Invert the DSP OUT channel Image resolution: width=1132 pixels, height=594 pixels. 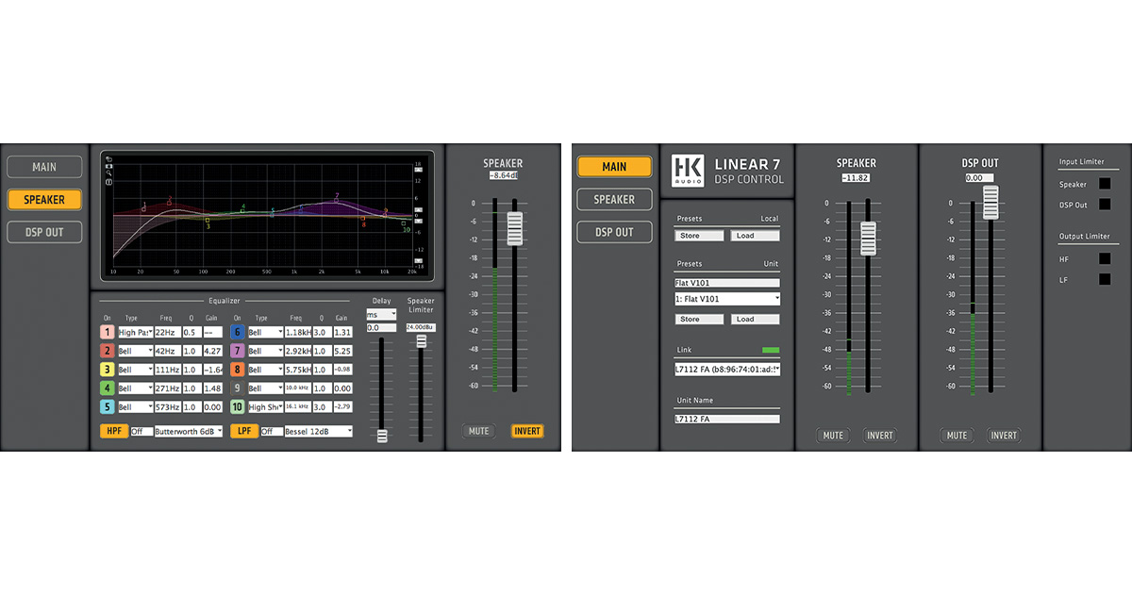click(1004, 435)
